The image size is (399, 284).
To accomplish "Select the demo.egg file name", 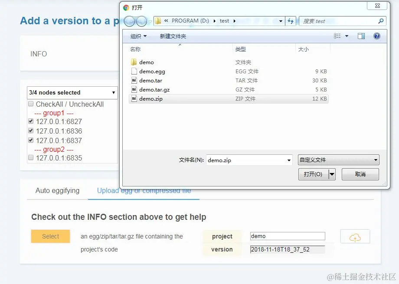I will pyautogui.click(x=152, y=72).
